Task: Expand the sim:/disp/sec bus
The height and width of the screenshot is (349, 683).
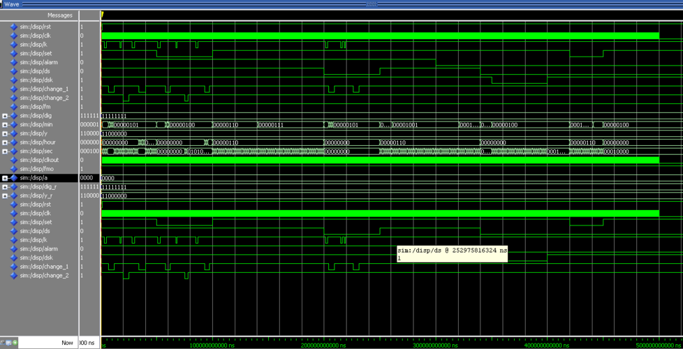Action: point(5,151)
